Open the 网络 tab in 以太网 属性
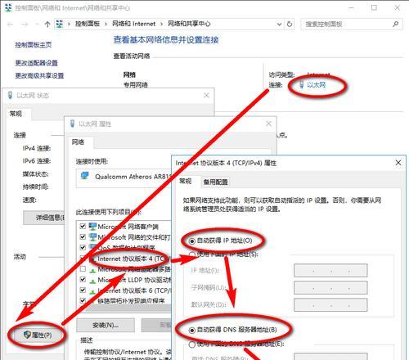This screenshot has width=409, height=360. (x=79, y=142)
